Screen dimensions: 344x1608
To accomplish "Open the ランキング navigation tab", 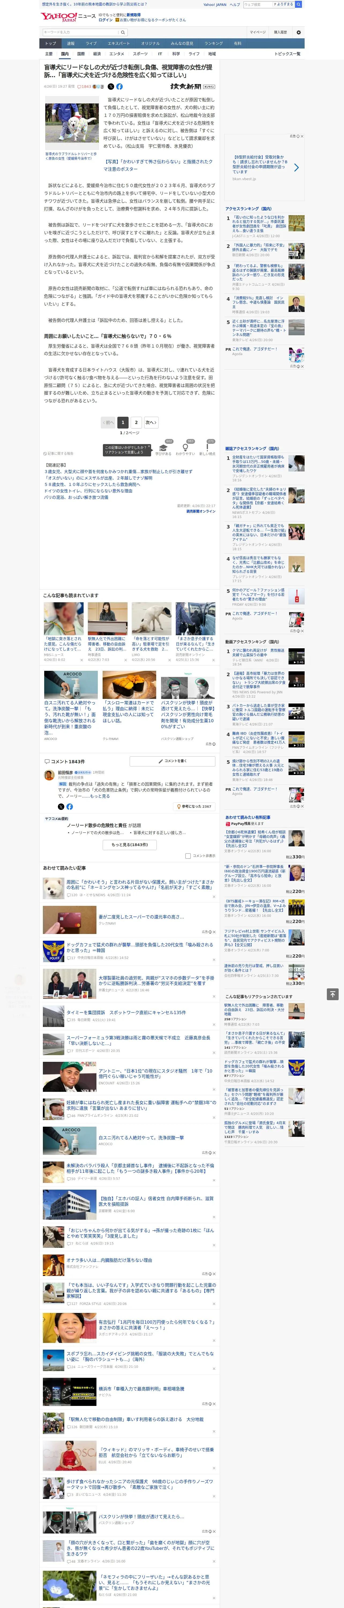I will 214,44.
